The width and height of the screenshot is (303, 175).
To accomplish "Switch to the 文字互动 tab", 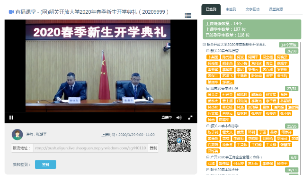I will 252,9.
